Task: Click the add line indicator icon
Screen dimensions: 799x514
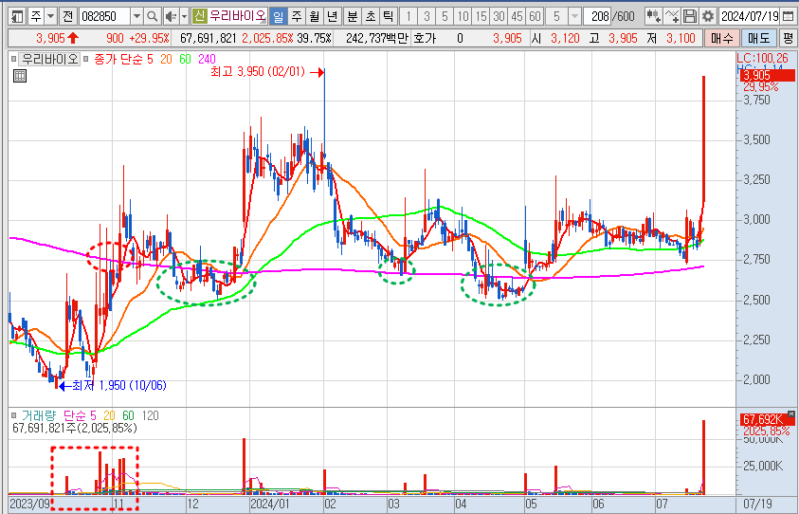Action: pos(672,17)
